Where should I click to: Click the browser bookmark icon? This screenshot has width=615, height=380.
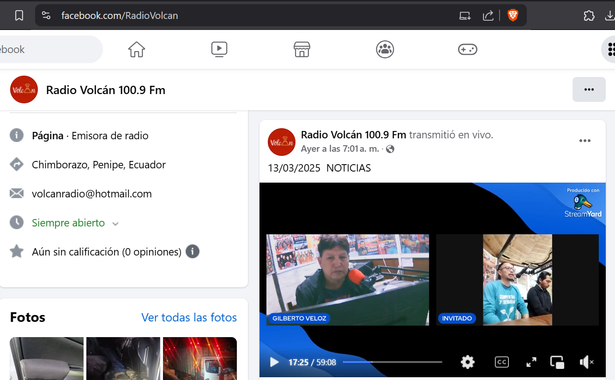point(19,16)
